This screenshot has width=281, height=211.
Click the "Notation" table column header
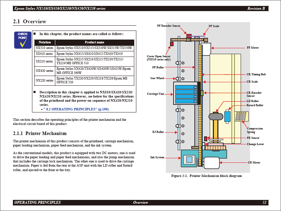tap(45, 42)
